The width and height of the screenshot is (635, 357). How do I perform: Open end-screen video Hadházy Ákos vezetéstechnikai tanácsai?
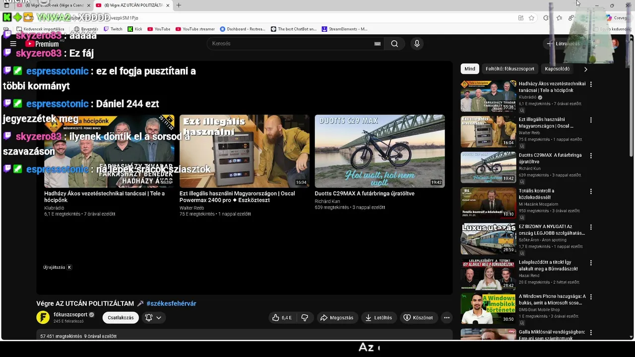point(109,151)
